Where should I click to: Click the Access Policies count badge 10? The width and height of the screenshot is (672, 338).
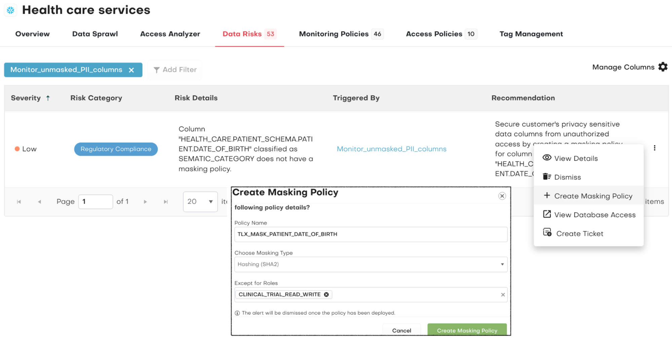(x=471, y=34)
